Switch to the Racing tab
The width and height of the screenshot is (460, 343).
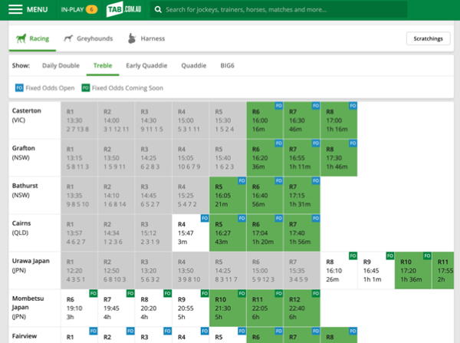click(32, 38)
